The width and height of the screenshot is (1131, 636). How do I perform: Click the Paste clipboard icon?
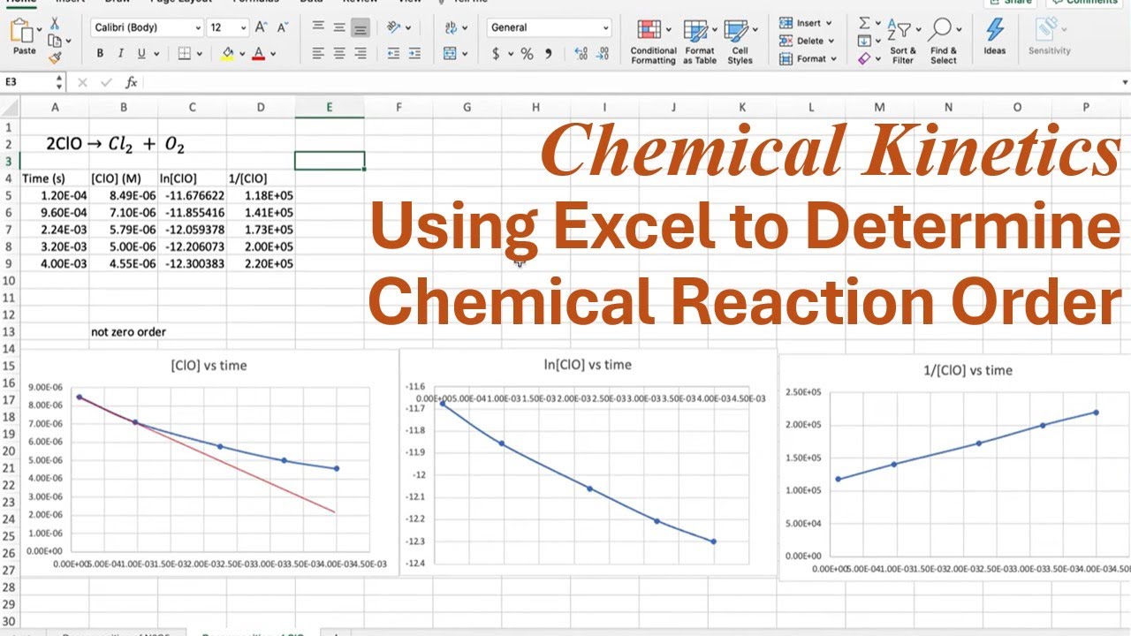pyautogui.click(x=24, y=32)
